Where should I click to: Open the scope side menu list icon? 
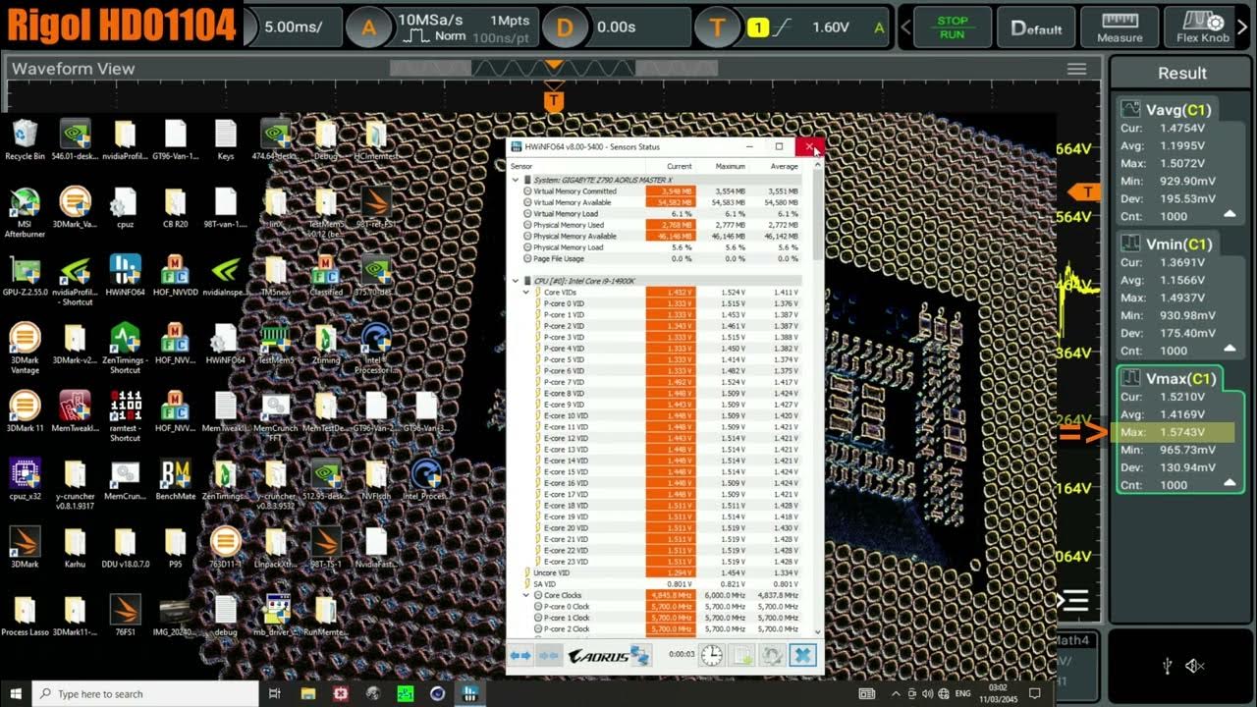tap(1072, 599)
